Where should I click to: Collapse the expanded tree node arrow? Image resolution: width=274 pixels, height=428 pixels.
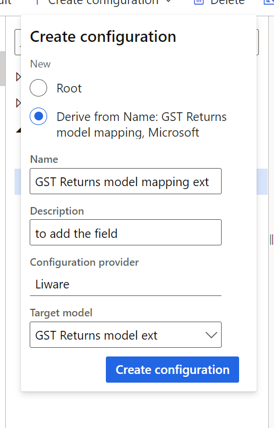point(19,130)
